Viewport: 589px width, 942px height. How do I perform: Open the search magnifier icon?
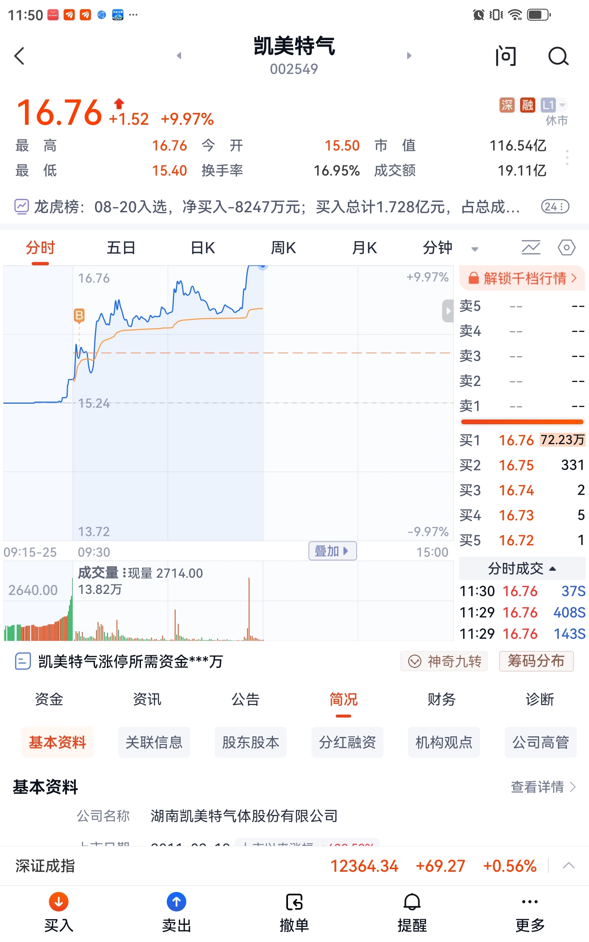tap(558, 56)
